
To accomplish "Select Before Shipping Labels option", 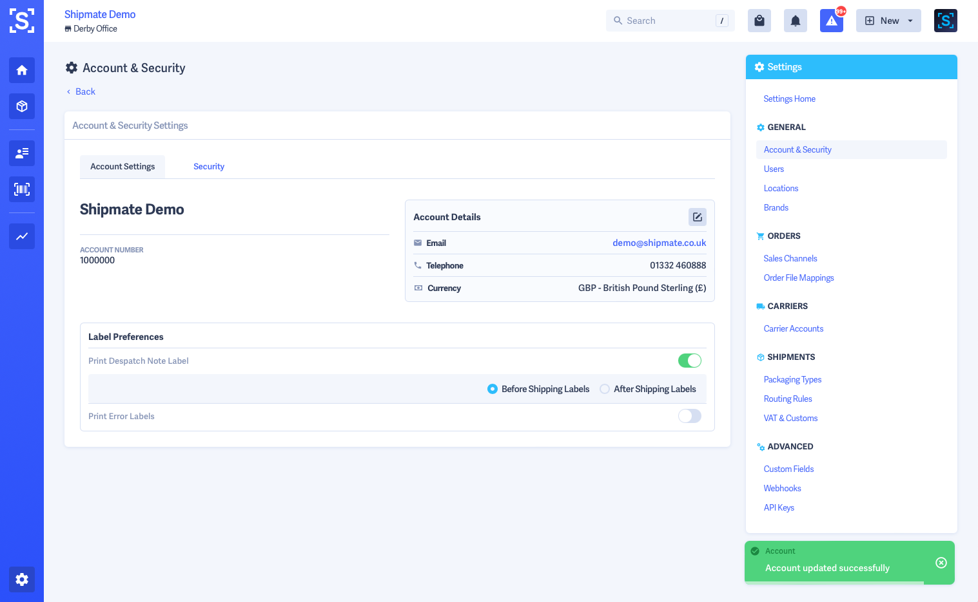I will [538, 389].
